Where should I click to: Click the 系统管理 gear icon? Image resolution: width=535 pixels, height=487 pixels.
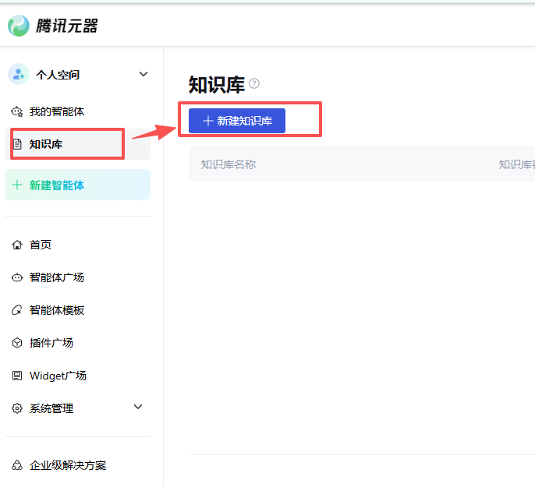(17, 408)
